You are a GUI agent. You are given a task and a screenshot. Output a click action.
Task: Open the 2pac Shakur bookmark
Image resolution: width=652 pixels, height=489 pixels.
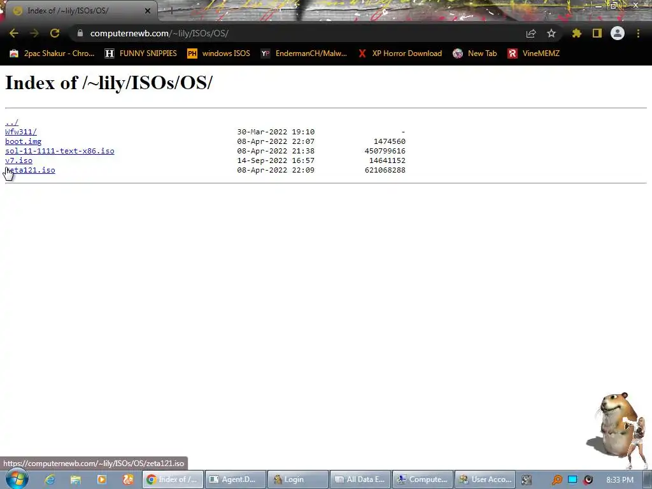point(52,53)
